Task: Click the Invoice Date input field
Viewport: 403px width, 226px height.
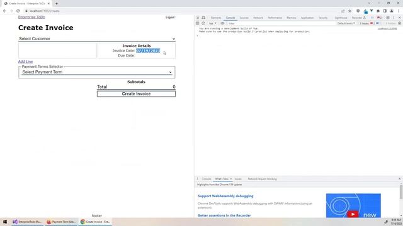Action: tap(148, 51)
